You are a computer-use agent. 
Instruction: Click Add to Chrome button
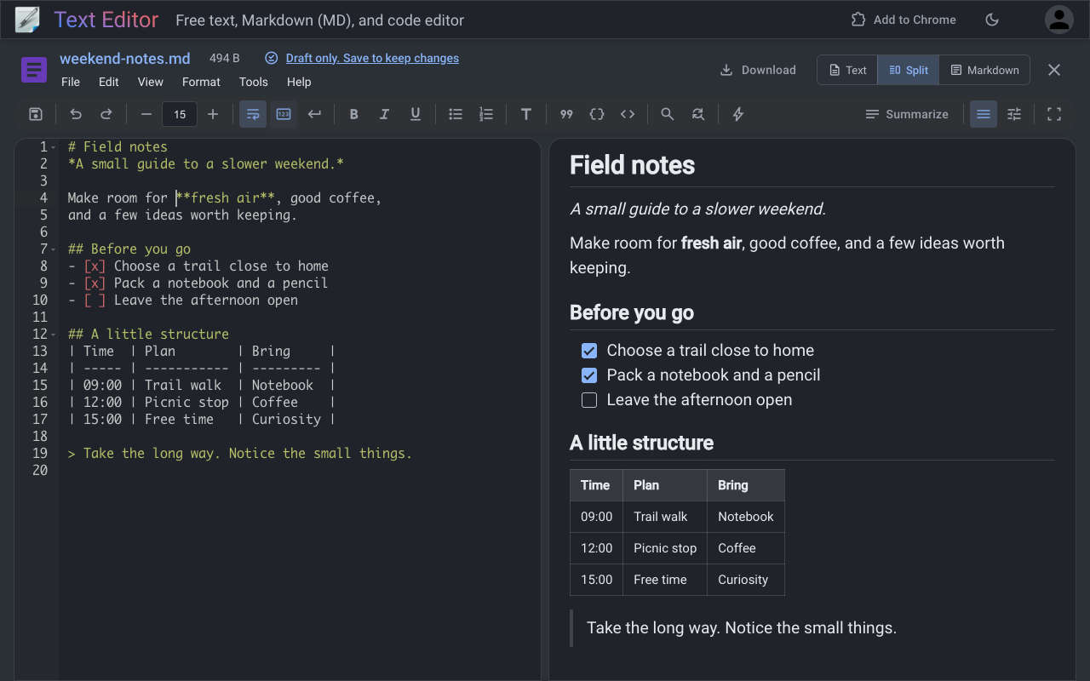[904, 20]
